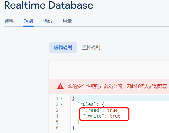The height and width of the screenshot is (133, 169).
Task: Click line number 3 in the gutter
Action: point(57,110)
